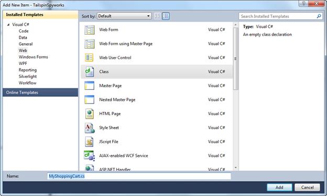Click 'Web Form using Master Page' text

click(x=126, y=44)
